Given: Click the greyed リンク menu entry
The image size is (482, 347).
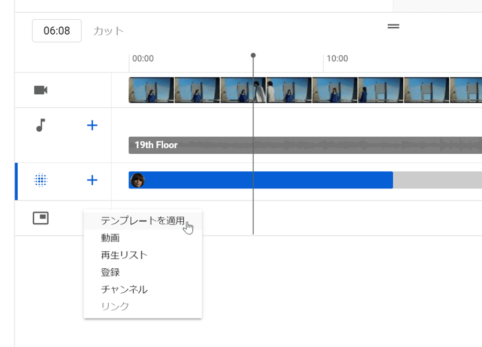Looking at the screenshot, I should (115, 306).
